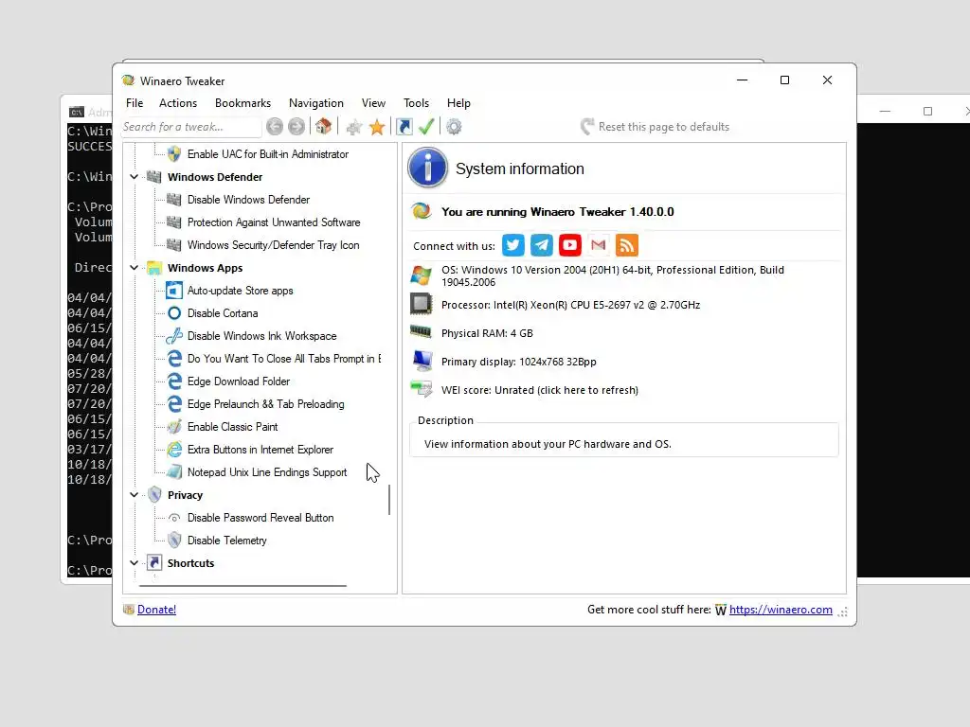Open the Tools menu
The height and width of the screenshot is (727, 970).
[x=417, y=103]
